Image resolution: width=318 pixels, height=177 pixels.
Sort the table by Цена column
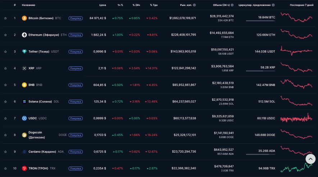pos(103,5)
